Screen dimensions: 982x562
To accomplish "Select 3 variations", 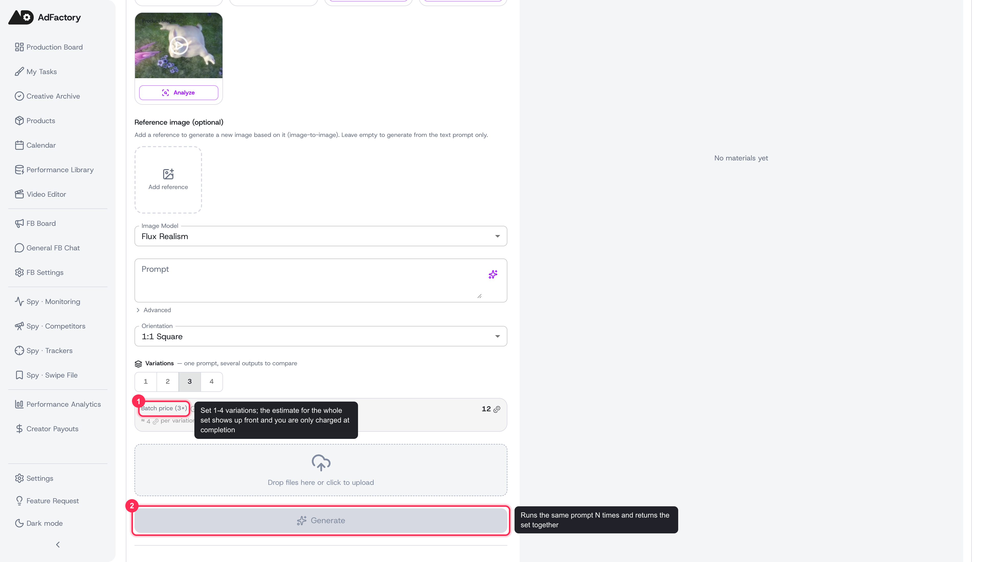I will [190, 381].
